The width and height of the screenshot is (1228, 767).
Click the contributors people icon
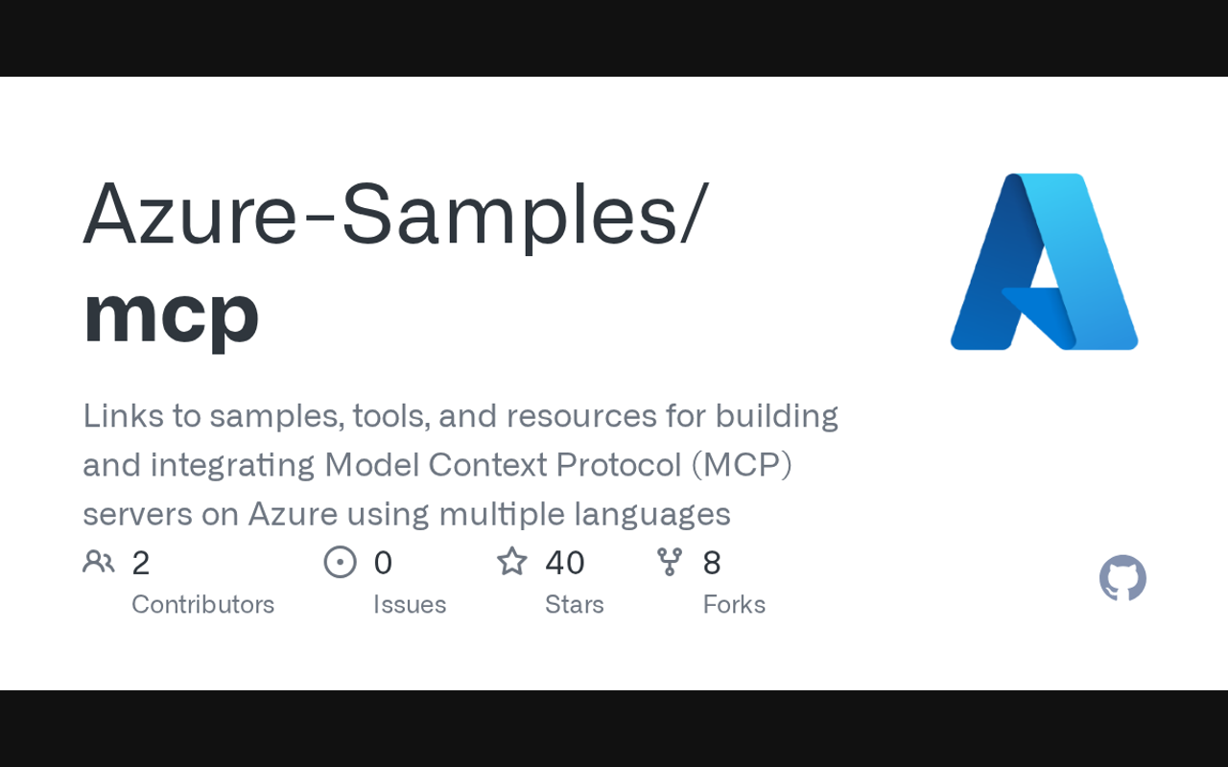[x=98, y=562]
